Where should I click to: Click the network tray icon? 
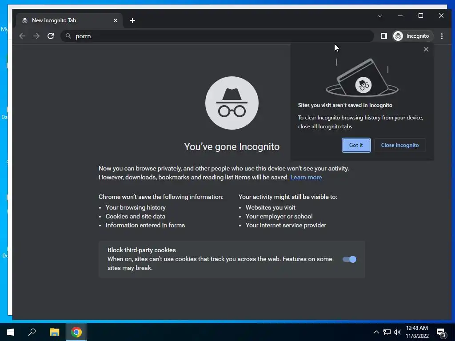[387, 332]
